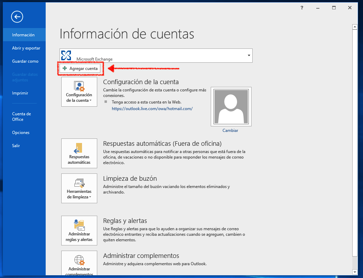Click Salir to exit Outlook
Viewport: 363px width, 278px height.
point(16,146)
